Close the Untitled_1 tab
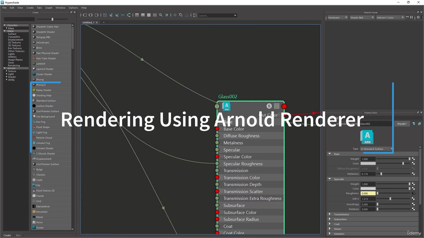424x238 pixels. tap(97, 22)
